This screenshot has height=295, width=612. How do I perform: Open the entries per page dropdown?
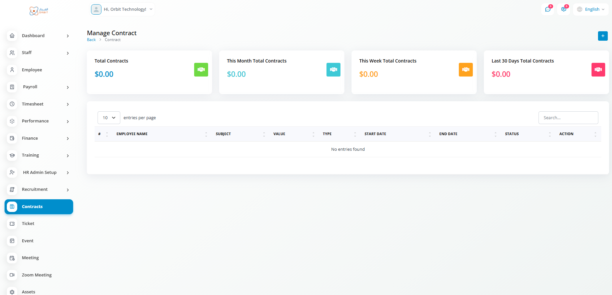pos(109,118)
